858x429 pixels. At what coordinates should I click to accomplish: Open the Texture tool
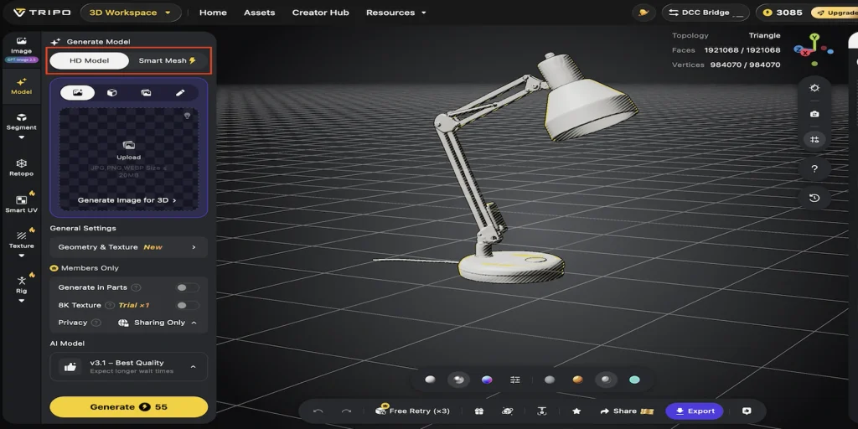(x=21, y=240)
